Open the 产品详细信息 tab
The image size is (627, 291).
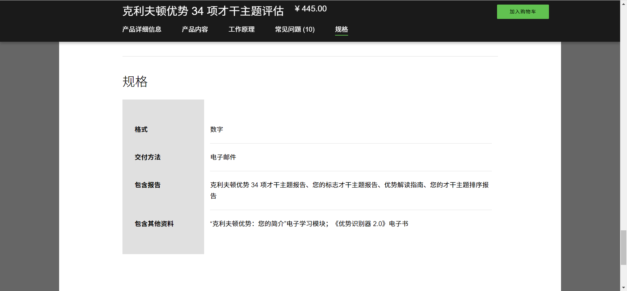tap(142, 29)
